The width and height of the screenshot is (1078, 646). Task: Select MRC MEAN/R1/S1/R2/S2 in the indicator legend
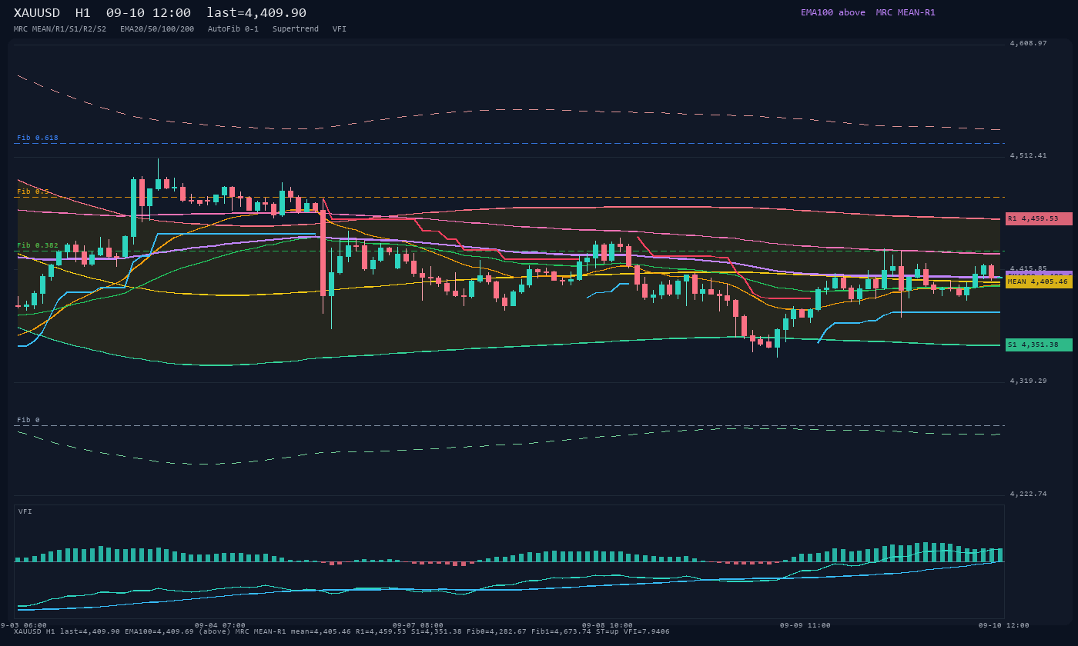[60, 29]
